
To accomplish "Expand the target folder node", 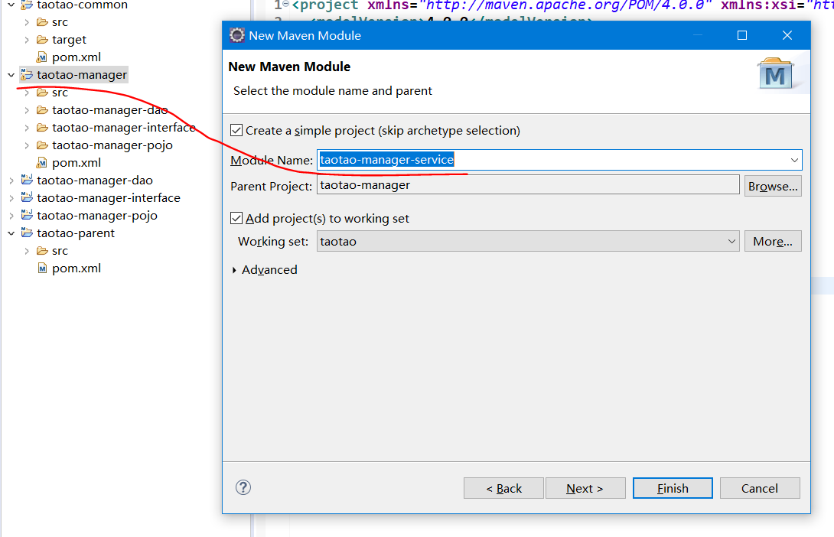I will tap(27, 39).
